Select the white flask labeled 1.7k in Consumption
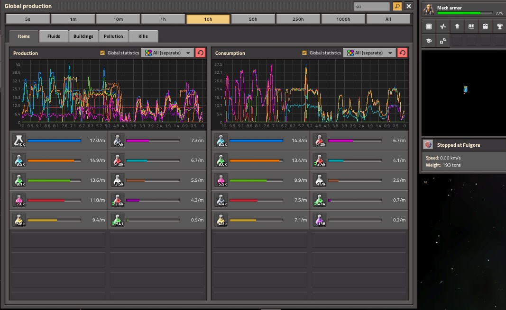Screen dimensions: 506x310 tap(320, 180)
